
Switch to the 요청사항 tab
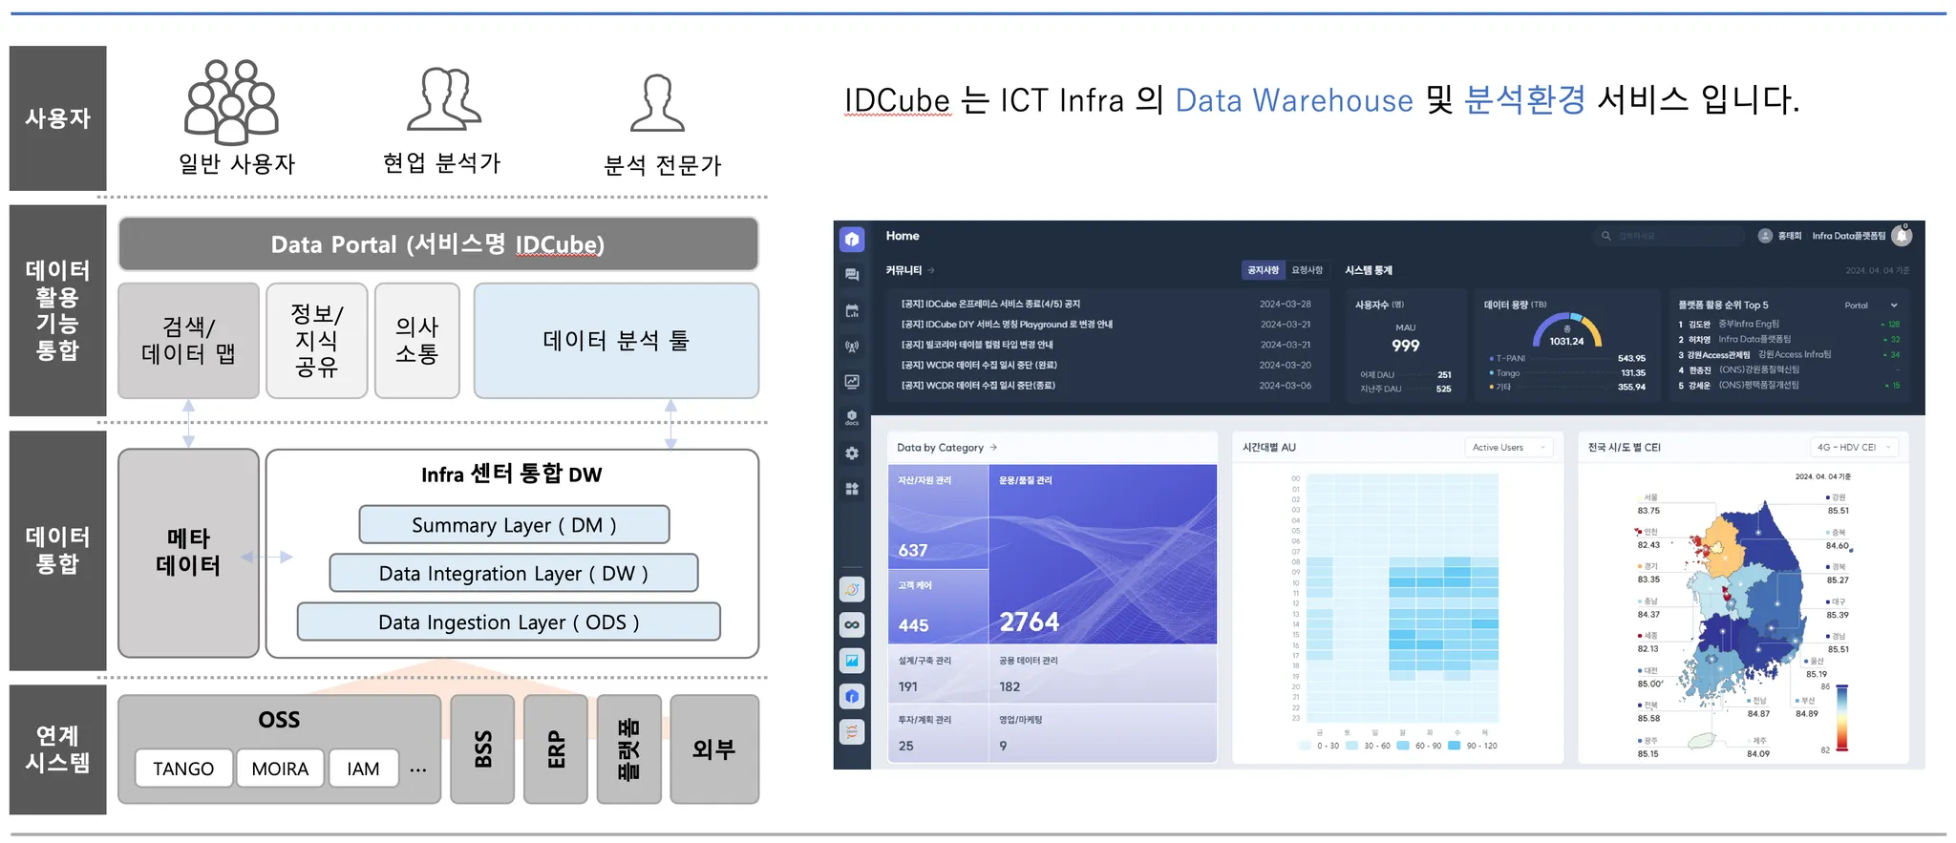point(1308,270)
